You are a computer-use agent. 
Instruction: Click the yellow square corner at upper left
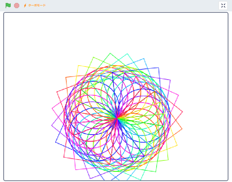coord(78,66)
